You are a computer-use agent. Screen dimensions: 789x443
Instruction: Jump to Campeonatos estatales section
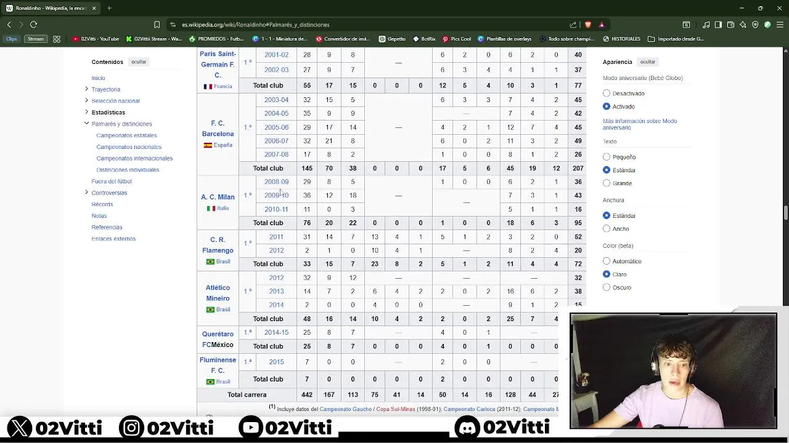126,135
